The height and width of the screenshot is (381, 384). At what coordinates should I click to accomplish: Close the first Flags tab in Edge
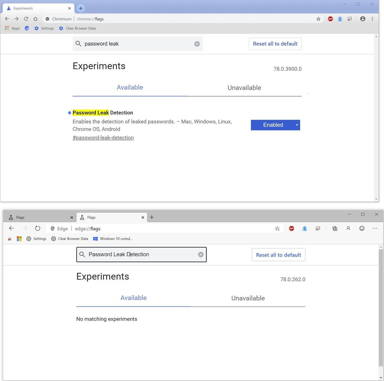(72, 217)
